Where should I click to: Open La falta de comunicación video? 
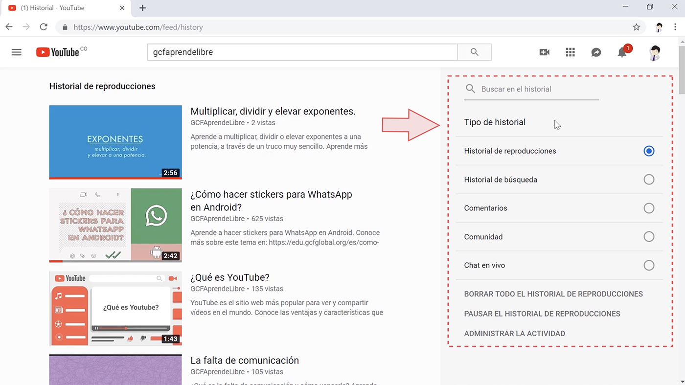(245, 361)
